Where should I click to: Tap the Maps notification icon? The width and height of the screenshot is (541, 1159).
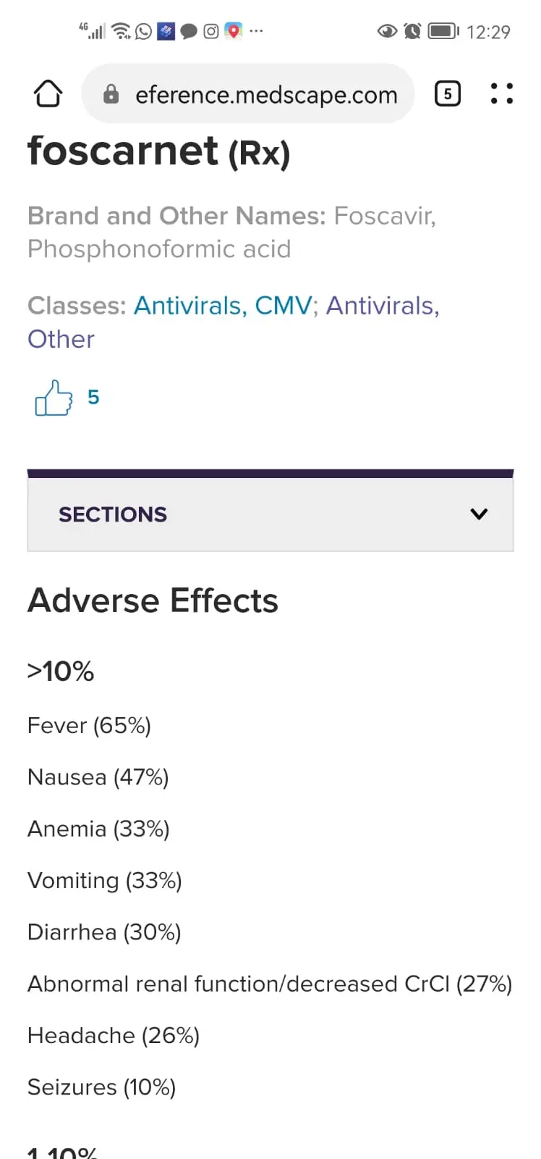pyautogui.click(x=233, y=31)
